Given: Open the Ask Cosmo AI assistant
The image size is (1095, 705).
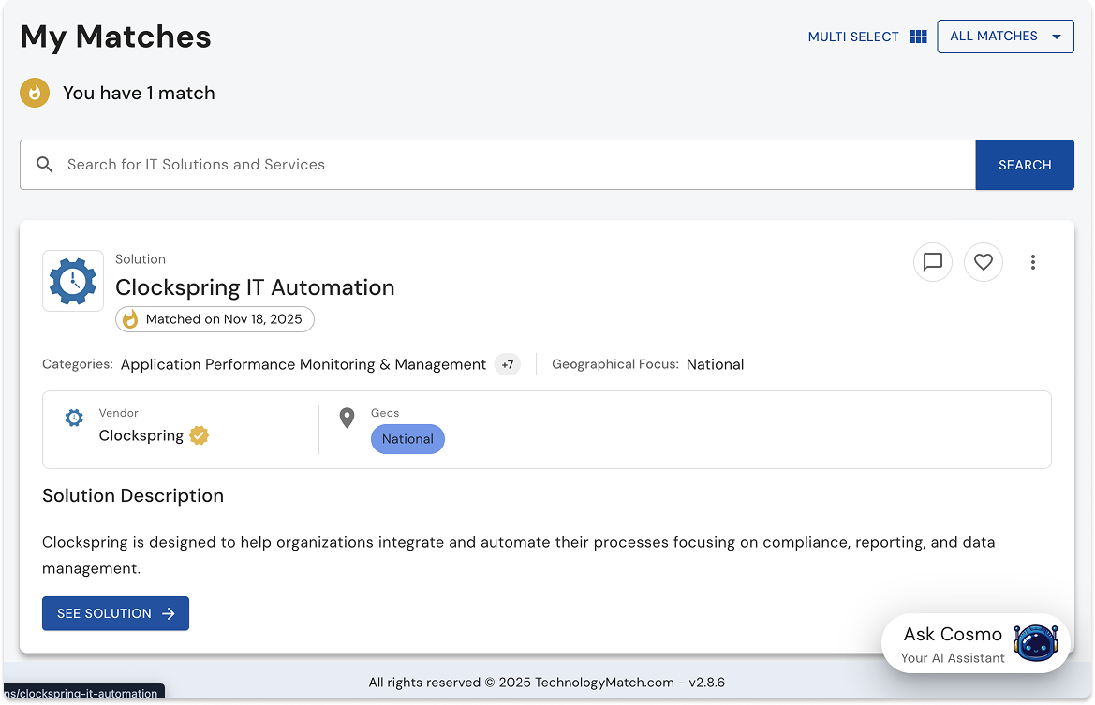Looking at the screenshot, I should pyautogui.click(x=976, y=643).
